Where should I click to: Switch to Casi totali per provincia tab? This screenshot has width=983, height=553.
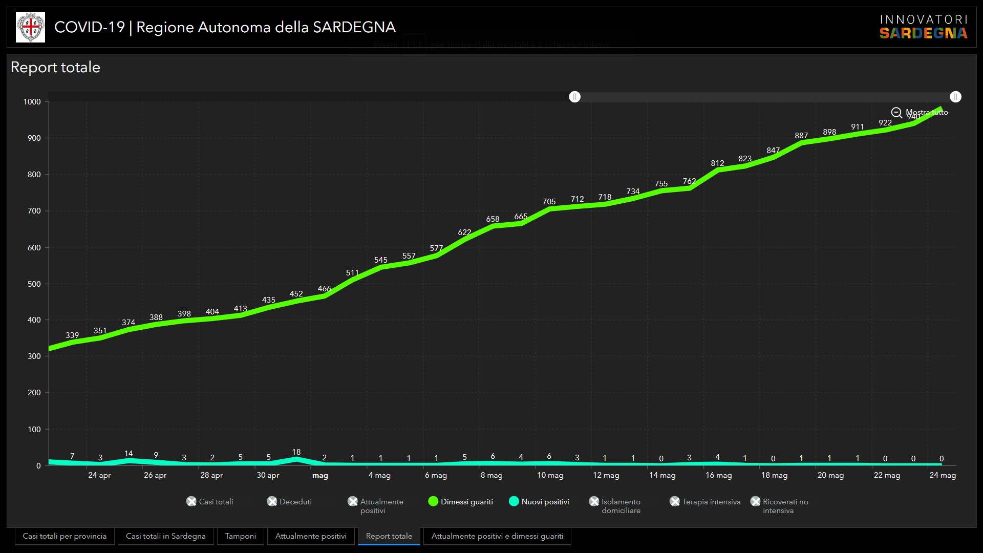(65, 536)
